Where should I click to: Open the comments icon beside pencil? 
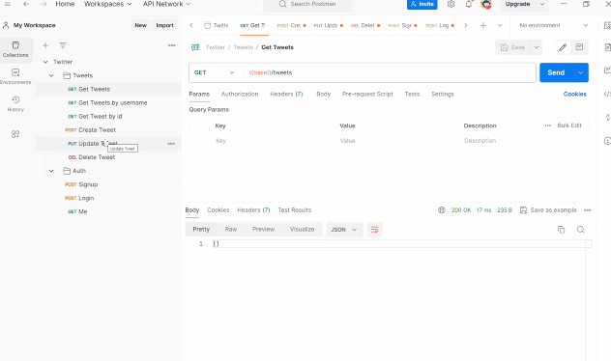579,47
